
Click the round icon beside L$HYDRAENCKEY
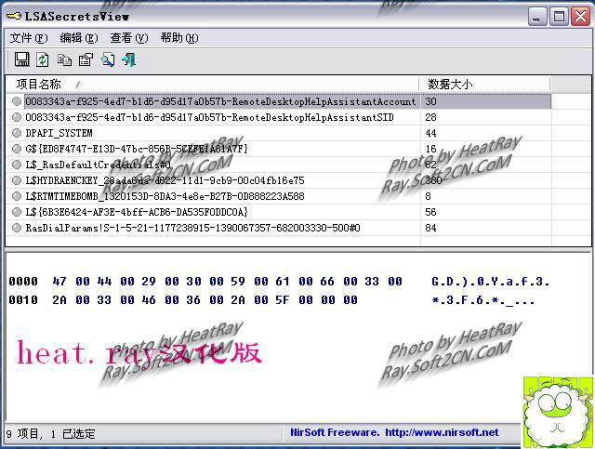(x=17, y=180)
